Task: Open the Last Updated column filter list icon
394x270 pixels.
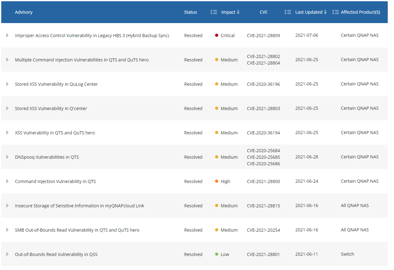Action: tap(288, 12)
